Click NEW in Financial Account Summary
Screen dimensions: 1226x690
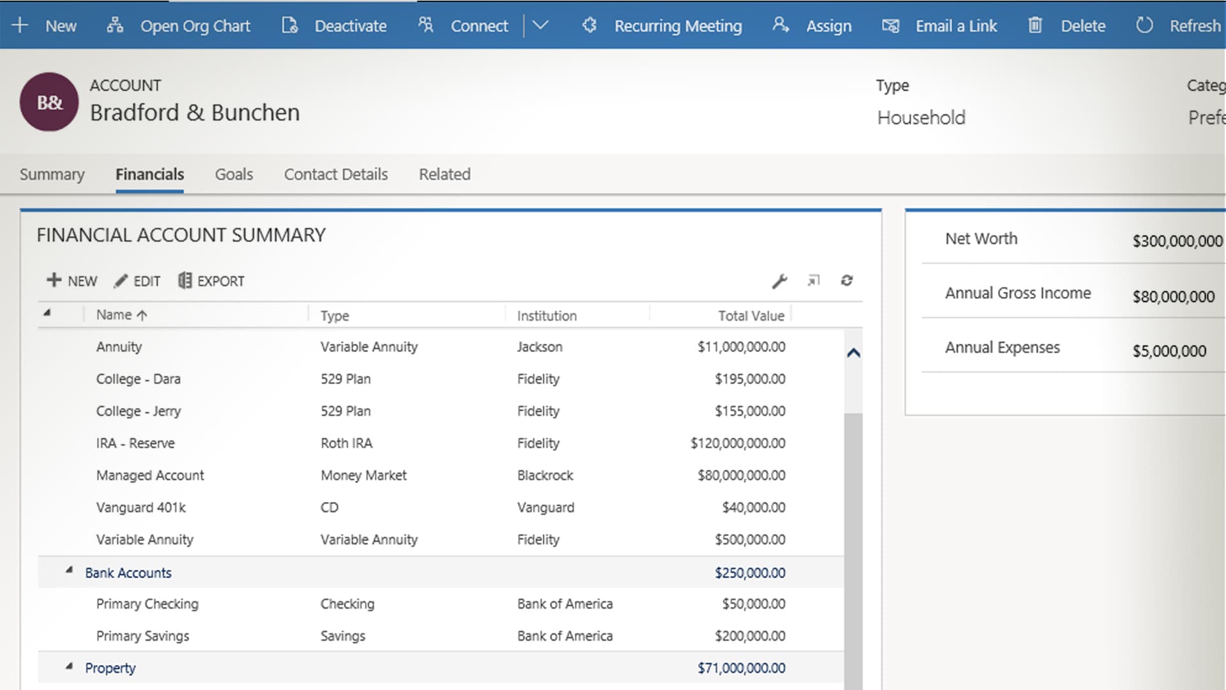click(72, 281)
